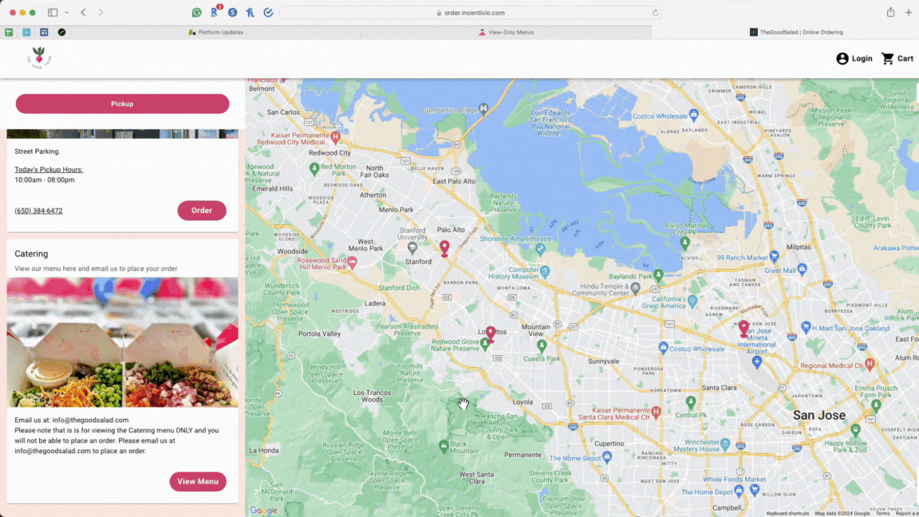This screenshot has width=919, height=517.
Task: Open the Honey extension icon
Action: click(250, 12)
